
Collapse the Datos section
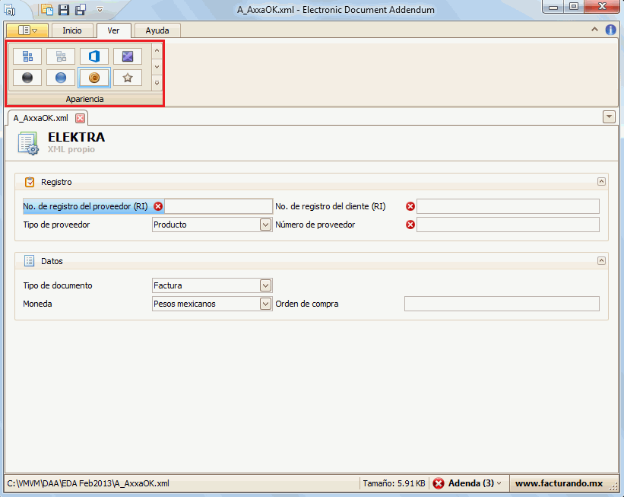click(601, 261)
